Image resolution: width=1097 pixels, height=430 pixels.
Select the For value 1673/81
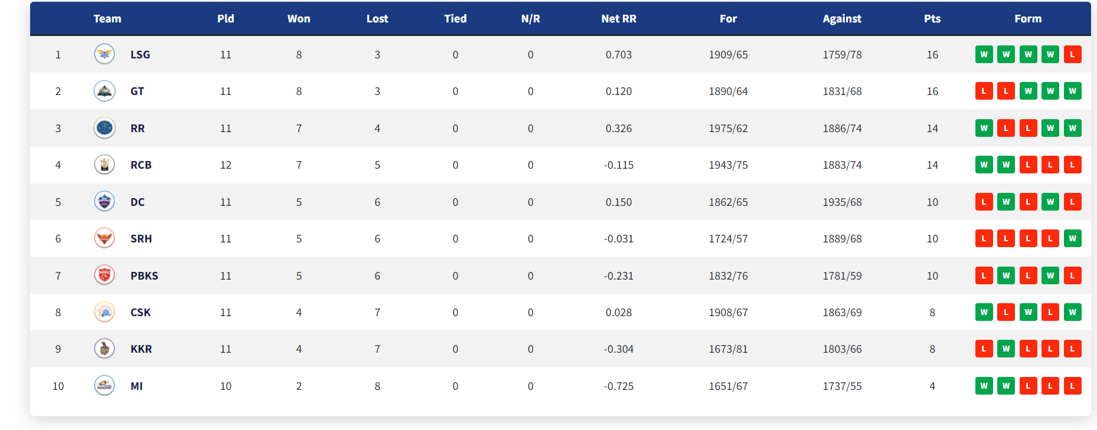pyautogui.click(x=728, y=349)
